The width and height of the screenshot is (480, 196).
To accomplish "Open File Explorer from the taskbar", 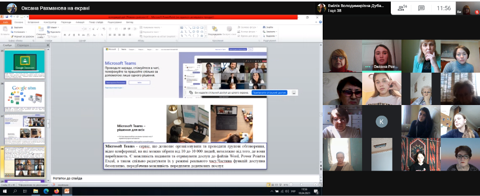I will (x=36, y=191).
